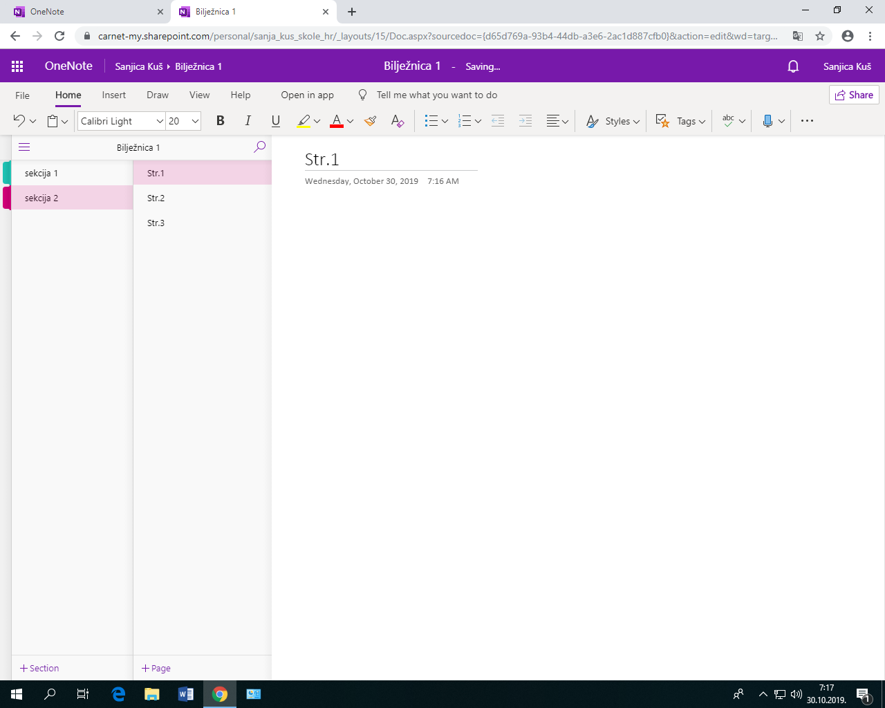
Task: Toggle Bold formatting
Action: (220, 121)
